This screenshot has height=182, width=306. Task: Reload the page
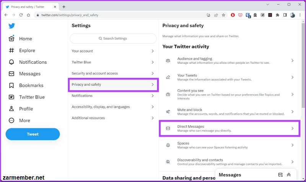(21, 15)
